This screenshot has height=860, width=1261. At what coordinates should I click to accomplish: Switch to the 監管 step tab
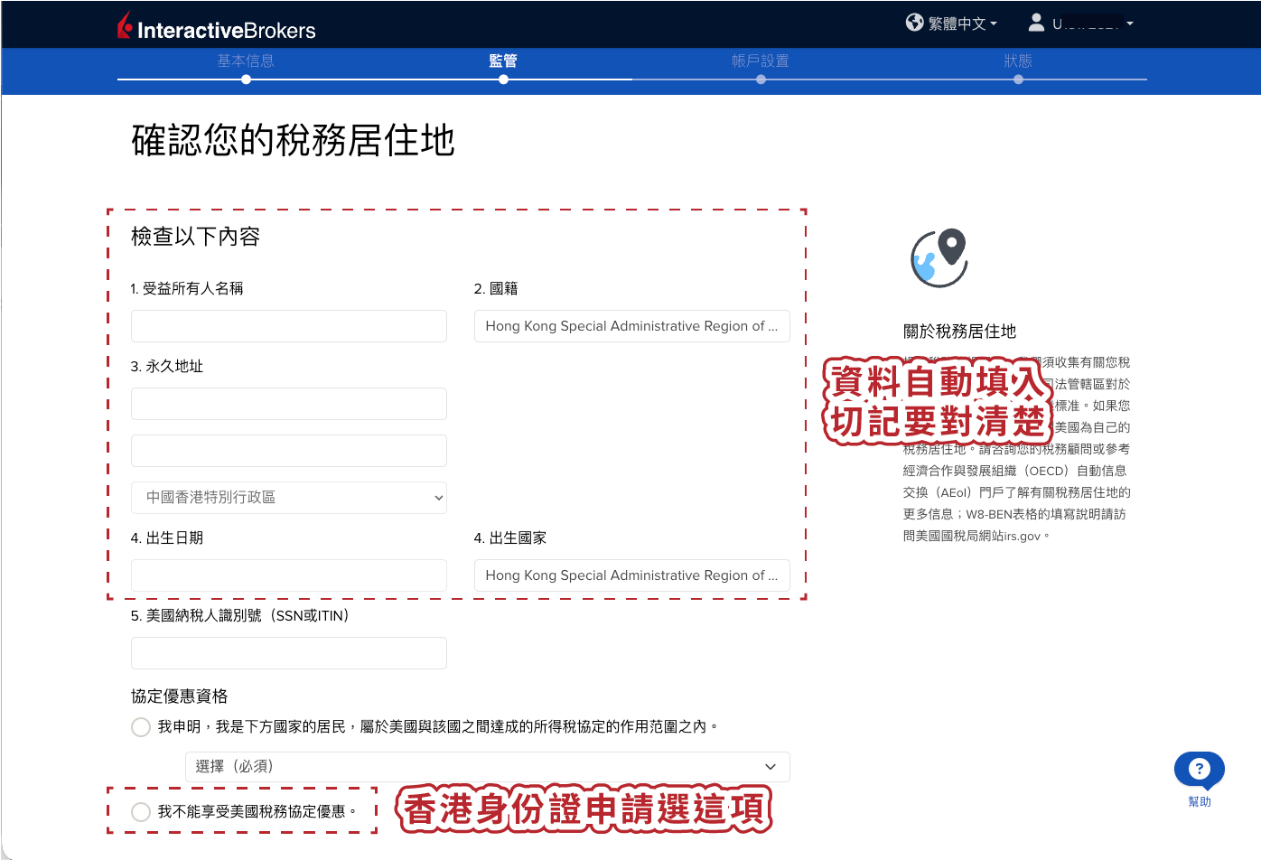coord(503,61)
